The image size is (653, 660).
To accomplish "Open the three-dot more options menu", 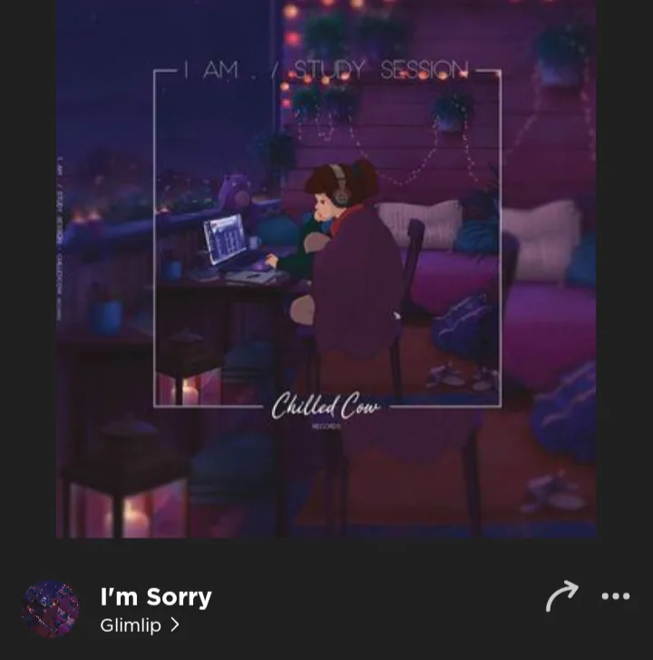I will coord(616,596).
